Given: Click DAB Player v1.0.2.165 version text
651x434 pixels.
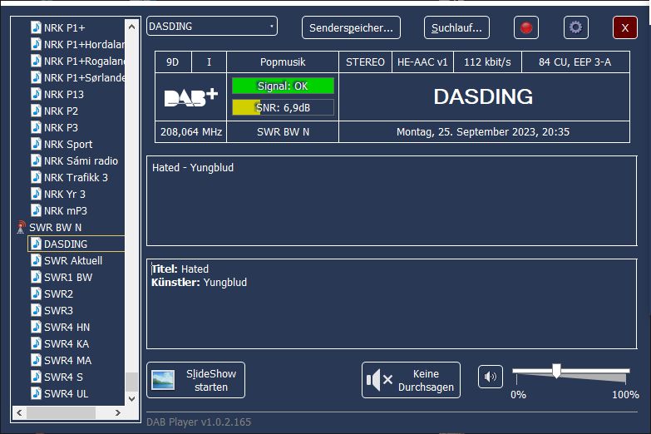Looking at the screenshot, I should (199, 422).
